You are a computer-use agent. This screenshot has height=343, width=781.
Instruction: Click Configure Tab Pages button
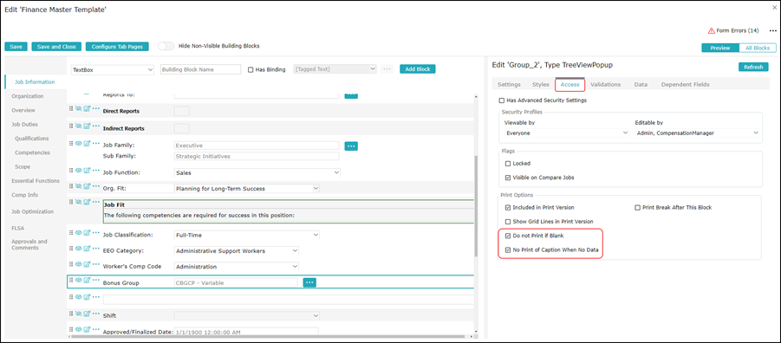117,46
